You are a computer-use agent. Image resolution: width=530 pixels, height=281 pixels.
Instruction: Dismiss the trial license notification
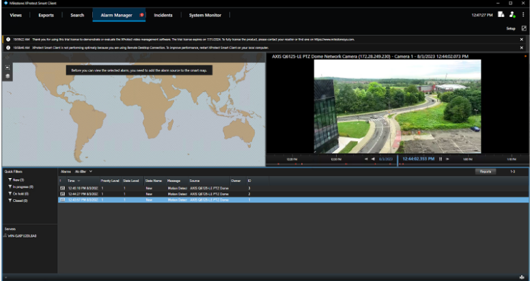coord(522,40)
